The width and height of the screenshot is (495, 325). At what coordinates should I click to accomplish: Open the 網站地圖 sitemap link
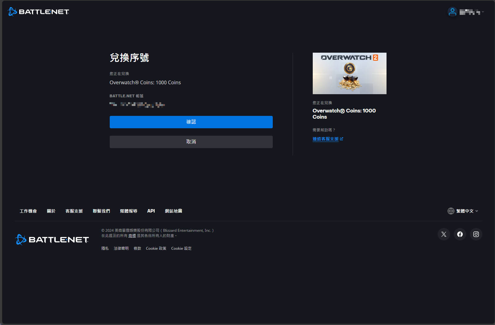point(174,211)
